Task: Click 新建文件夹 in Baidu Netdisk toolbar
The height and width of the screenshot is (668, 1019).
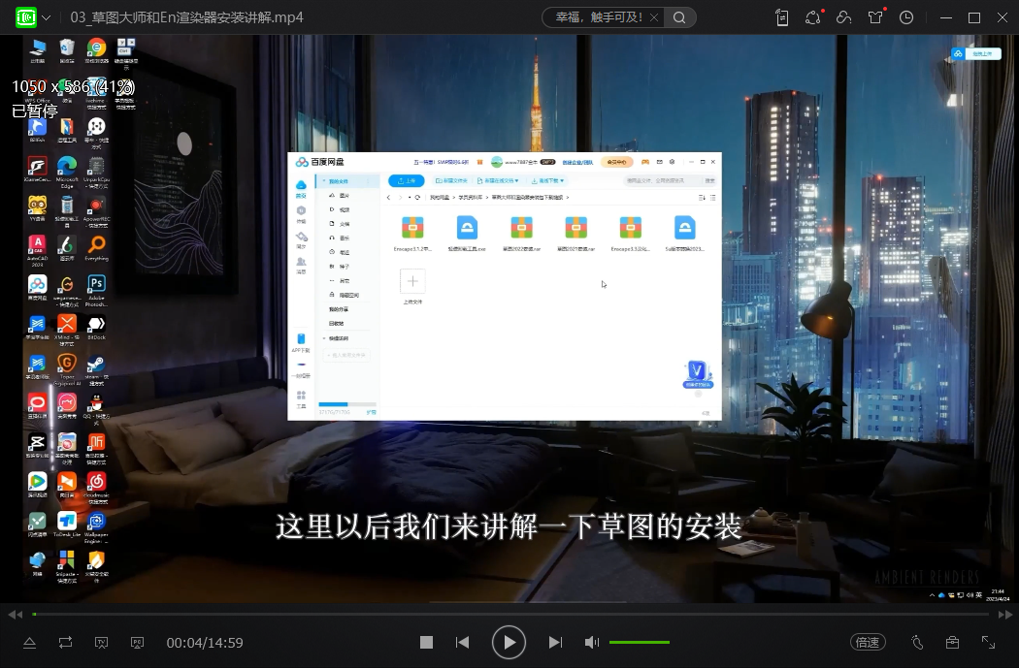Action: [451, 180]
